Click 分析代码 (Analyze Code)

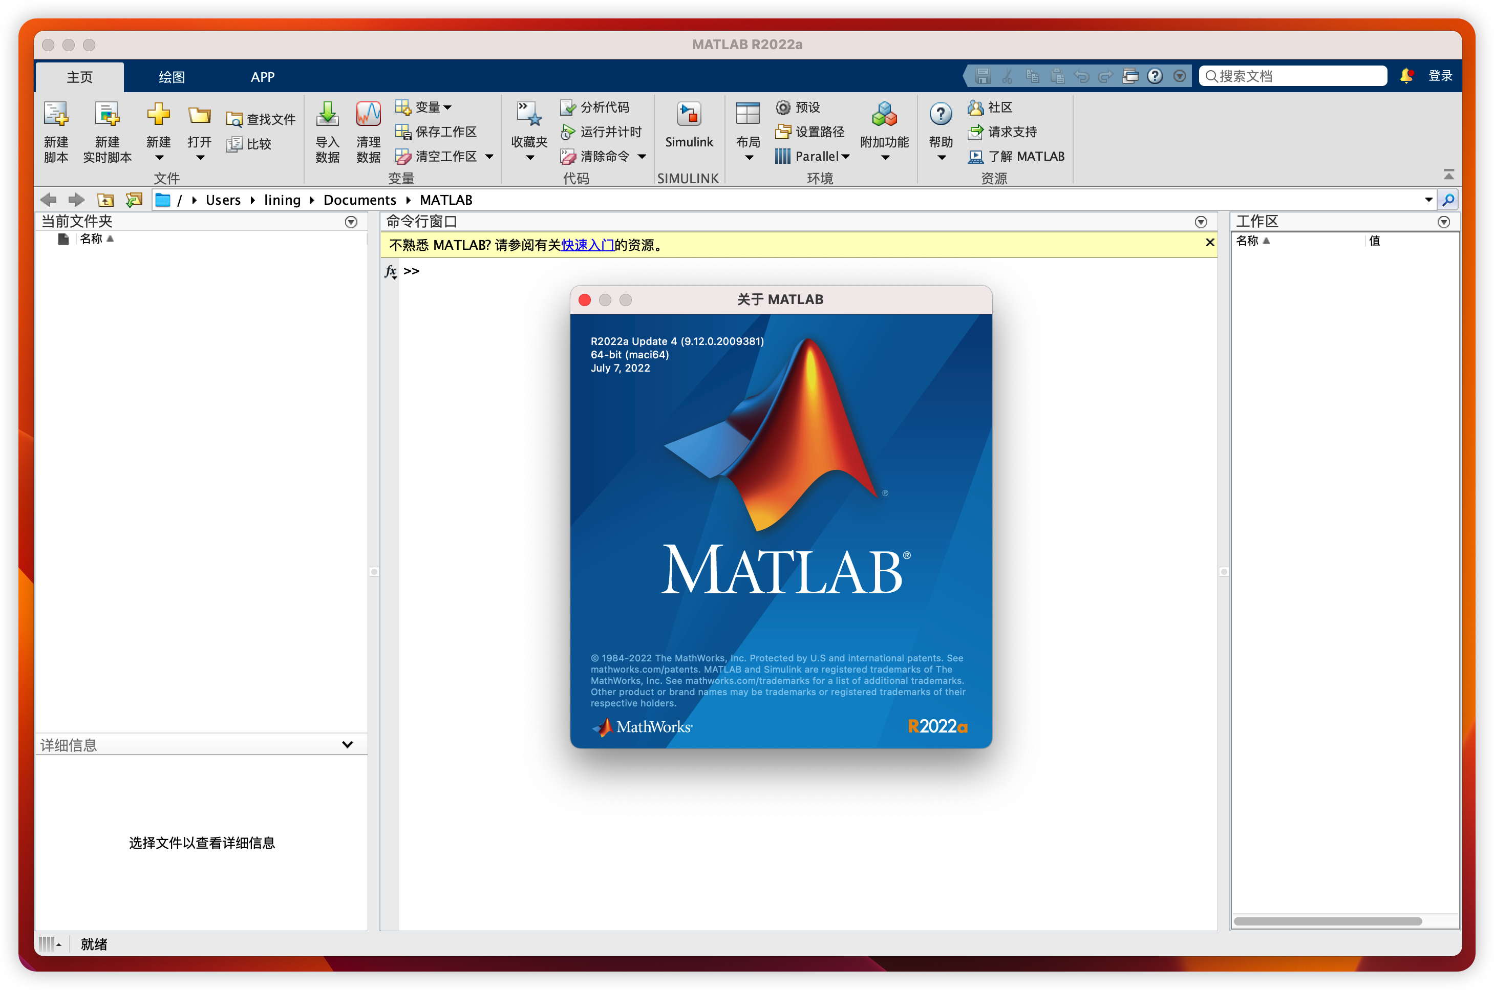coord(595,107)
